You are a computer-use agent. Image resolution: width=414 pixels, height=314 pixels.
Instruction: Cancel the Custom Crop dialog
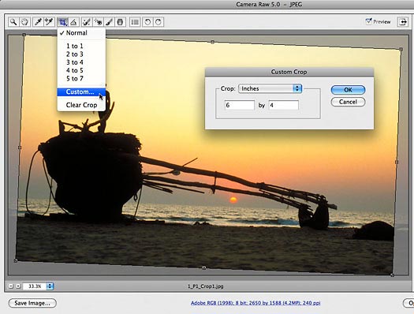pos(348,102)
